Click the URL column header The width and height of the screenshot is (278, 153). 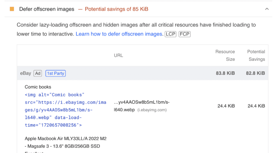pos(118,56)
